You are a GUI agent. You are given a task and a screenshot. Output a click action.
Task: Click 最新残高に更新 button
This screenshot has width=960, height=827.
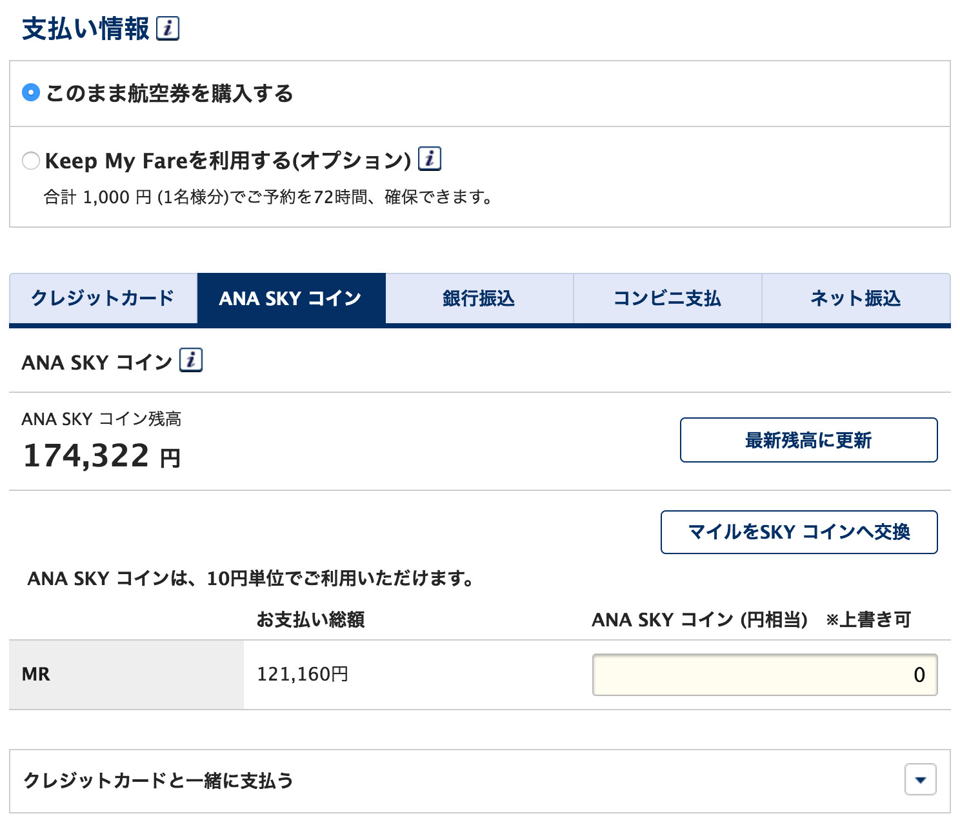coord(808,440)
